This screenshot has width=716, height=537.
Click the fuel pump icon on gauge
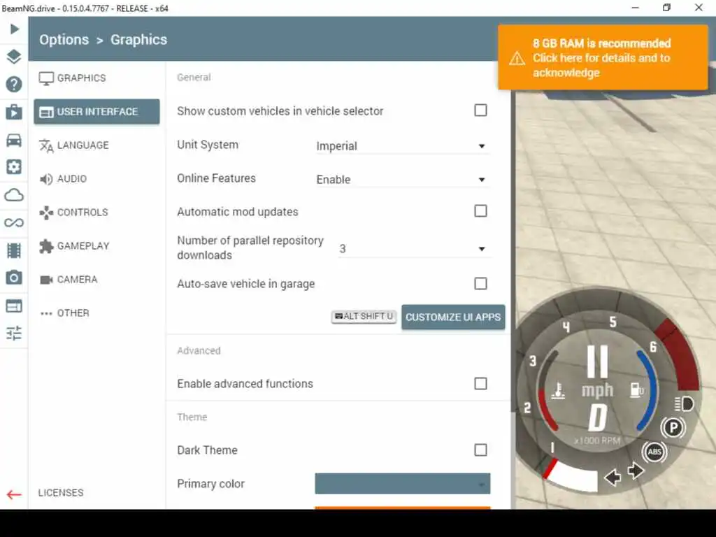click(636, 389)
